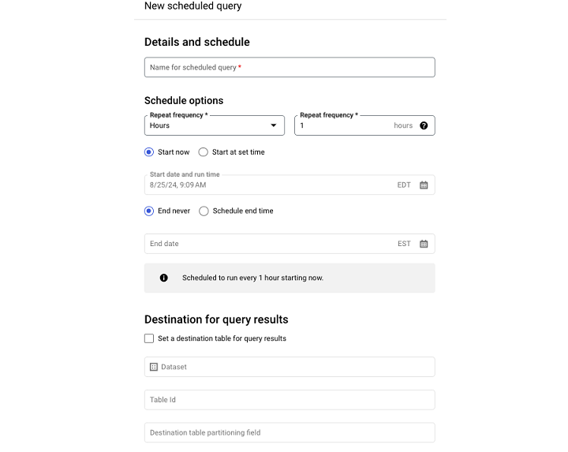
Task: Open calendar picker for start date
Action: (x=424, y=185)
